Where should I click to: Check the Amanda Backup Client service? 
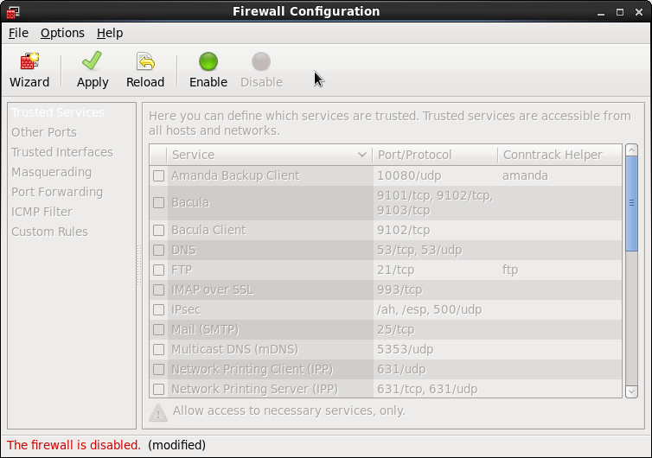point(158,175)
